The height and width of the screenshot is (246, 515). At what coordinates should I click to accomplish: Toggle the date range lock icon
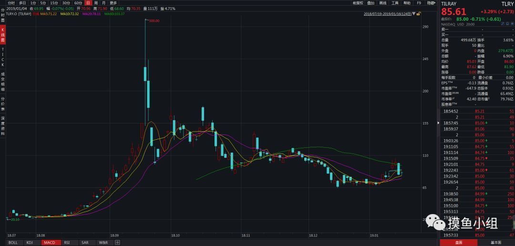coord(418,14)
